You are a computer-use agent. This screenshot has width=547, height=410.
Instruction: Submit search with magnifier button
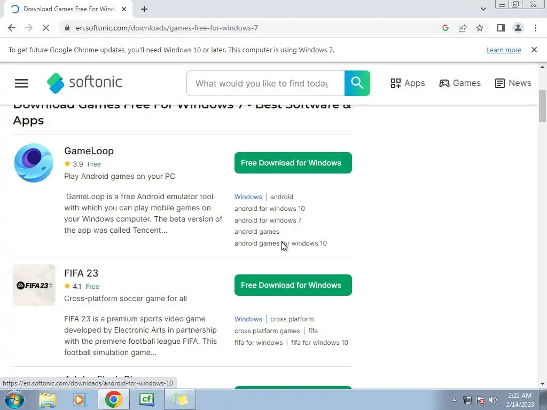(357, 83)
